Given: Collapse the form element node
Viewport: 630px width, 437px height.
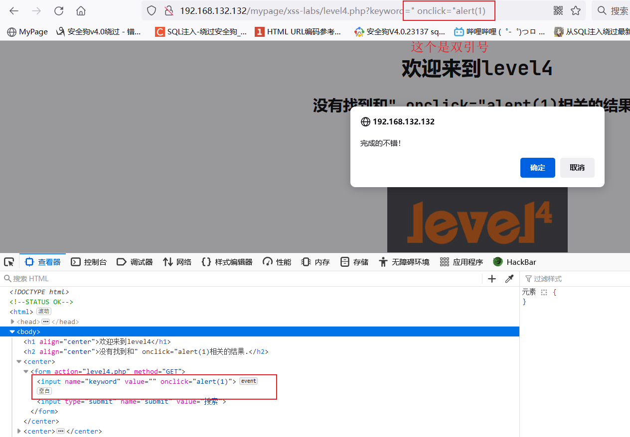Looking at the screenshot, I should pyautogui.click(x=25, y=371).
